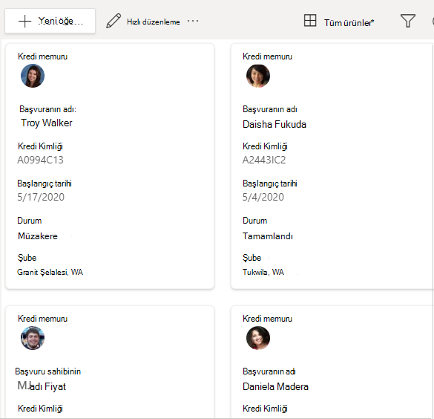Click the Müzakere status value
The height and width of the screenshot is (419, 434).
38,236
